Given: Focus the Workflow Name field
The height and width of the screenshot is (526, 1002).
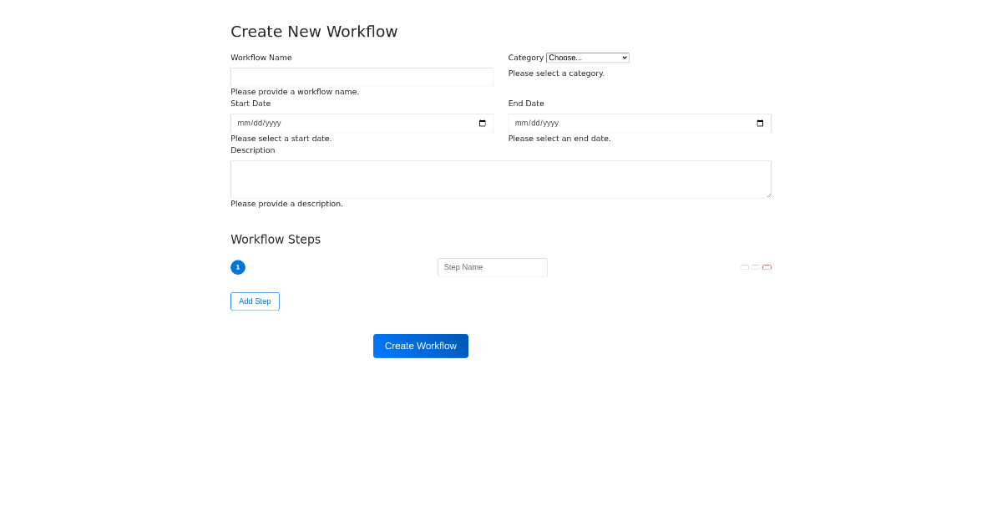Looking at the screenshot, I should pos(362,76).
